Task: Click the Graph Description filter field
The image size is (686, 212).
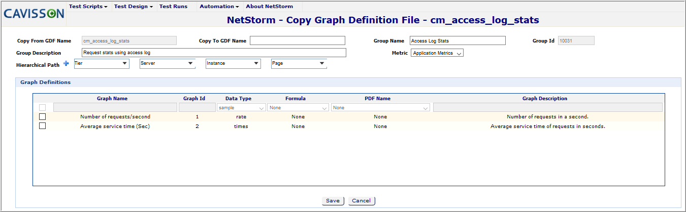Action: 548,107
